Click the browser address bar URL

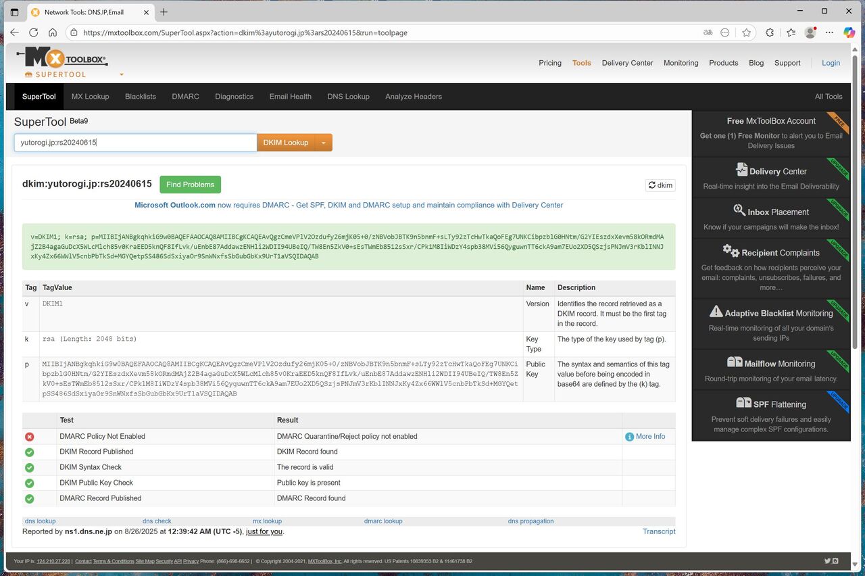click(245, 32)
